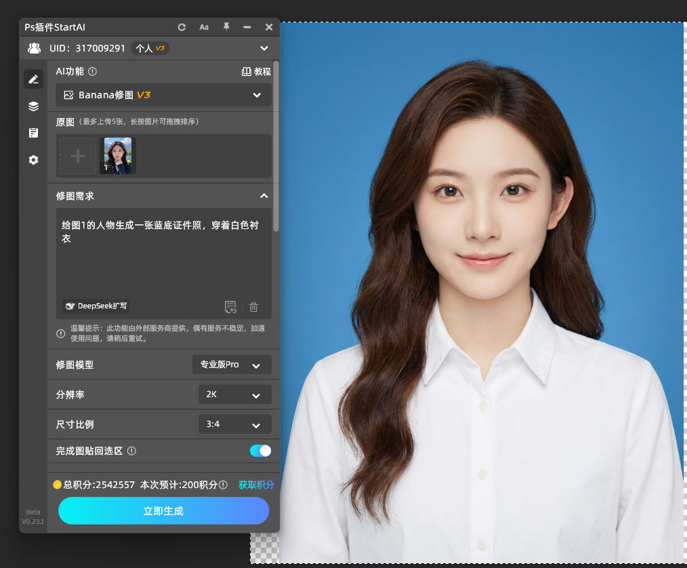This screenshot has height=568, width=687.
Task: Click the saved-notes icon in the sidebar
Action: 33,133
